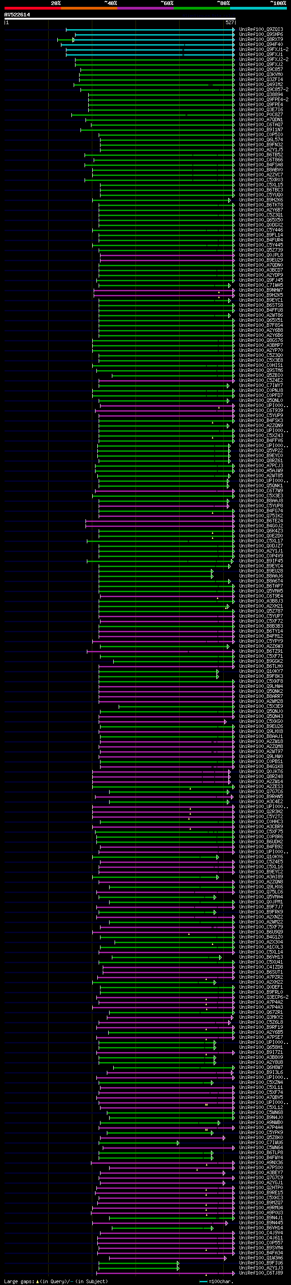Select label UniRef100_B8ABV0
The height and width of the screenshot is (1285, 291).
pos(261,170)
